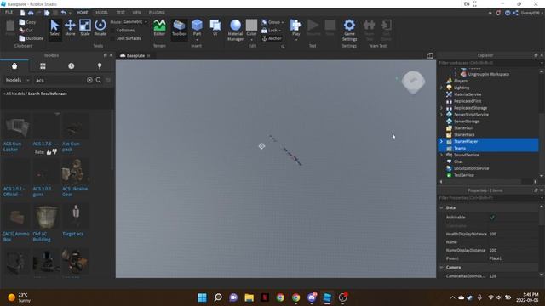Expand the SoundService tree item
Image resolution: width=545 pixels, height=306 pixels.
[441, 155]
